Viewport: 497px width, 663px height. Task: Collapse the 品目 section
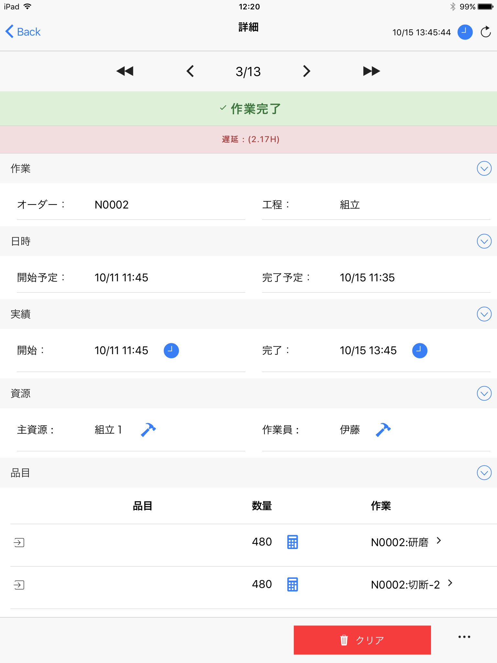coord(484,473)
